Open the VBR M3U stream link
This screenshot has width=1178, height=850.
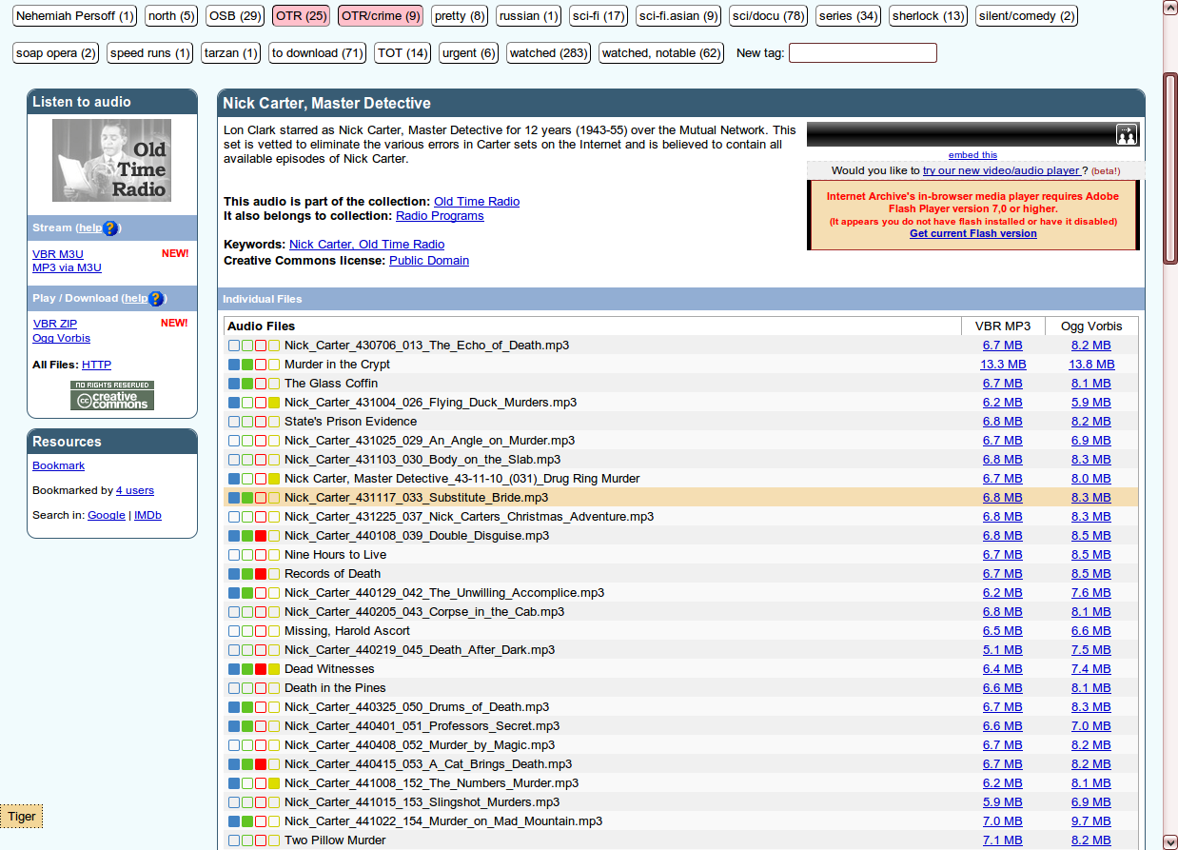point(58,254)
